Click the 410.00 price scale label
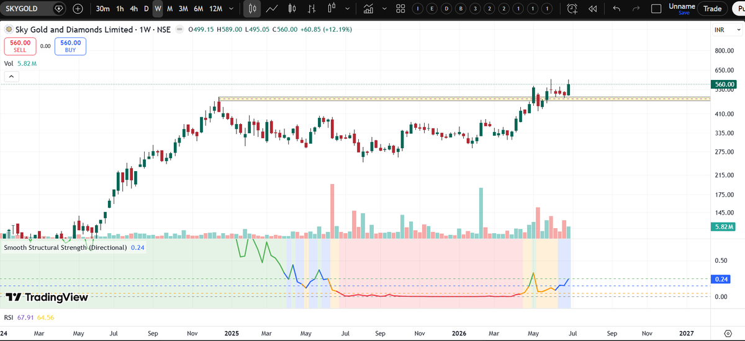The height and width of the screenshot is (341, 745). click(x=725, y=114)
